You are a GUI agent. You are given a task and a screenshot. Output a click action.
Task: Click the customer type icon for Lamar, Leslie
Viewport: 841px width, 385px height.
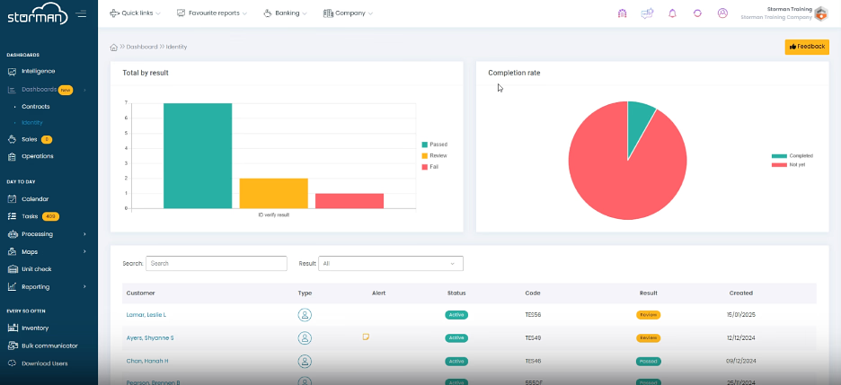tap(305, 315)
